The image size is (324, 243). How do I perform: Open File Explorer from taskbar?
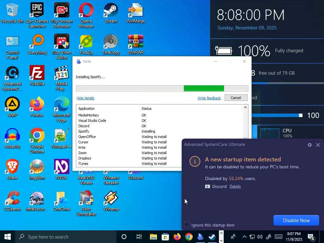coord(153,237)
